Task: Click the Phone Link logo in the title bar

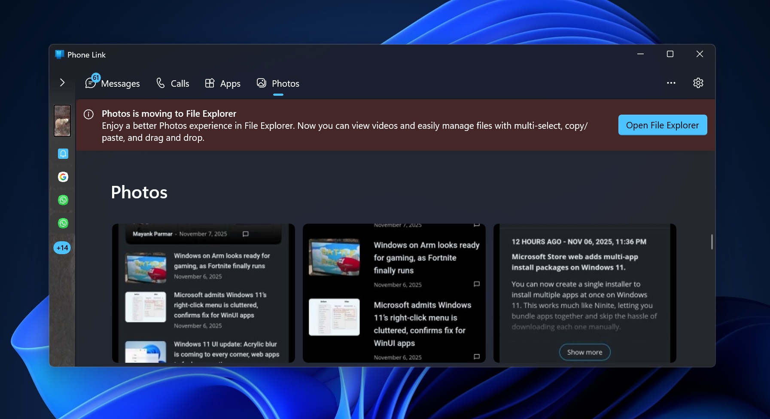Action: 59,55
